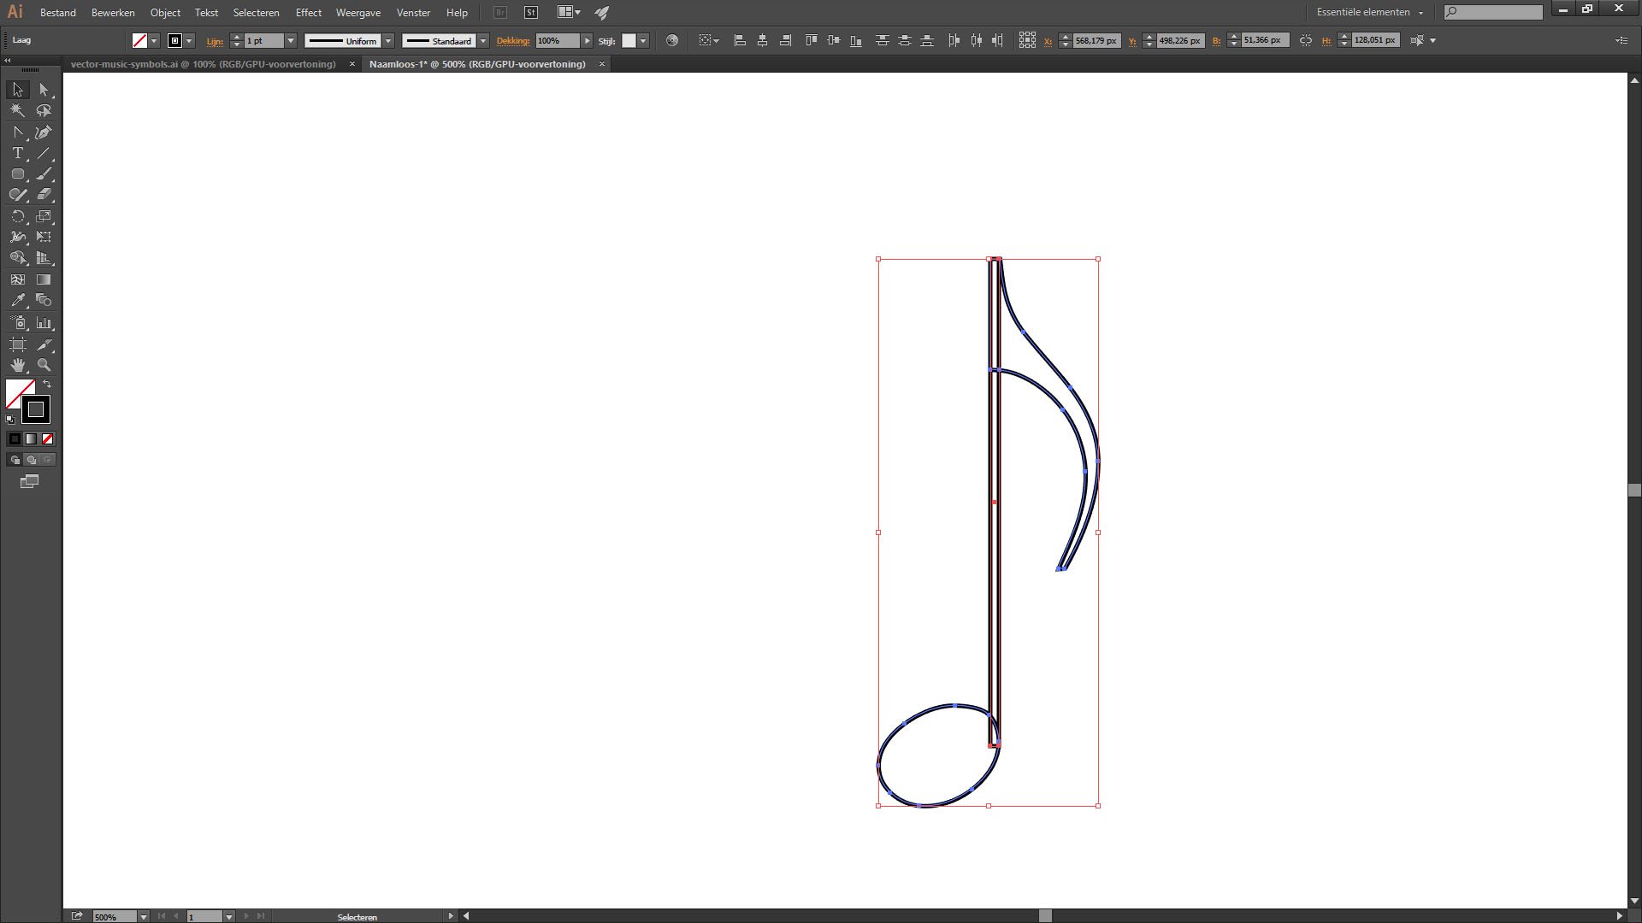Swap fill and stroke colors
This screenshot has width=1642, height=923.
click(x=47, y=385)
